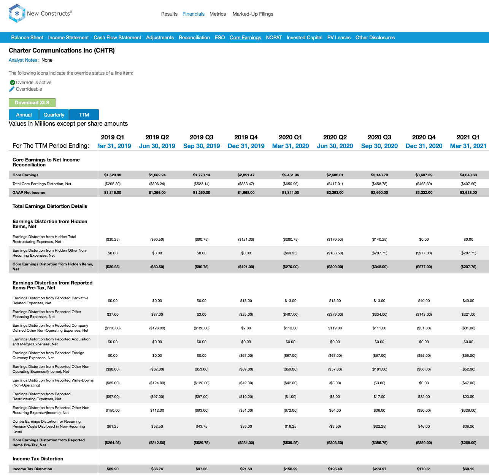
Task: Click the distortion value ($650.96)
Action: (291, 184)
